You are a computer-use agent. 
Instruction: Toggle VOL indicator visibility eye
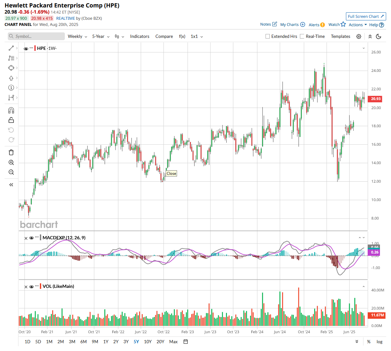pos(31,287)
